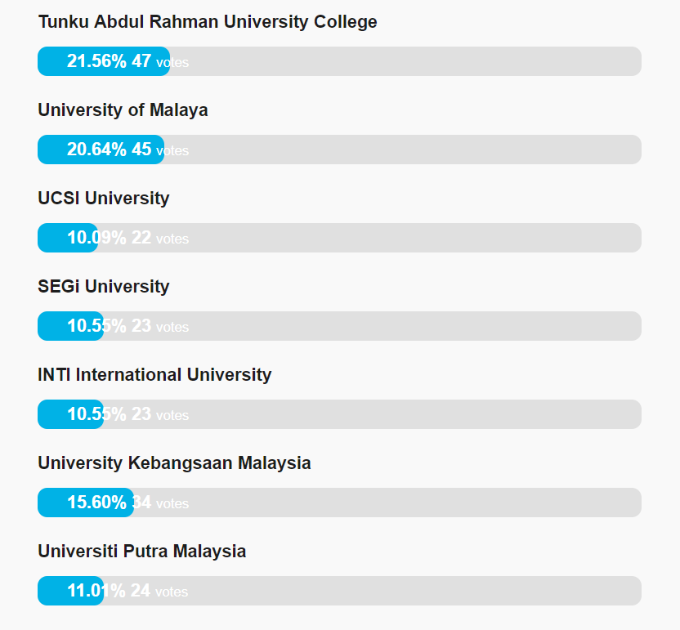Image resolution: width=680 pixels, height=630 pixels.
Task: Select the University Kebangsaan Malaysia label
Action: (x=174, y=463)
